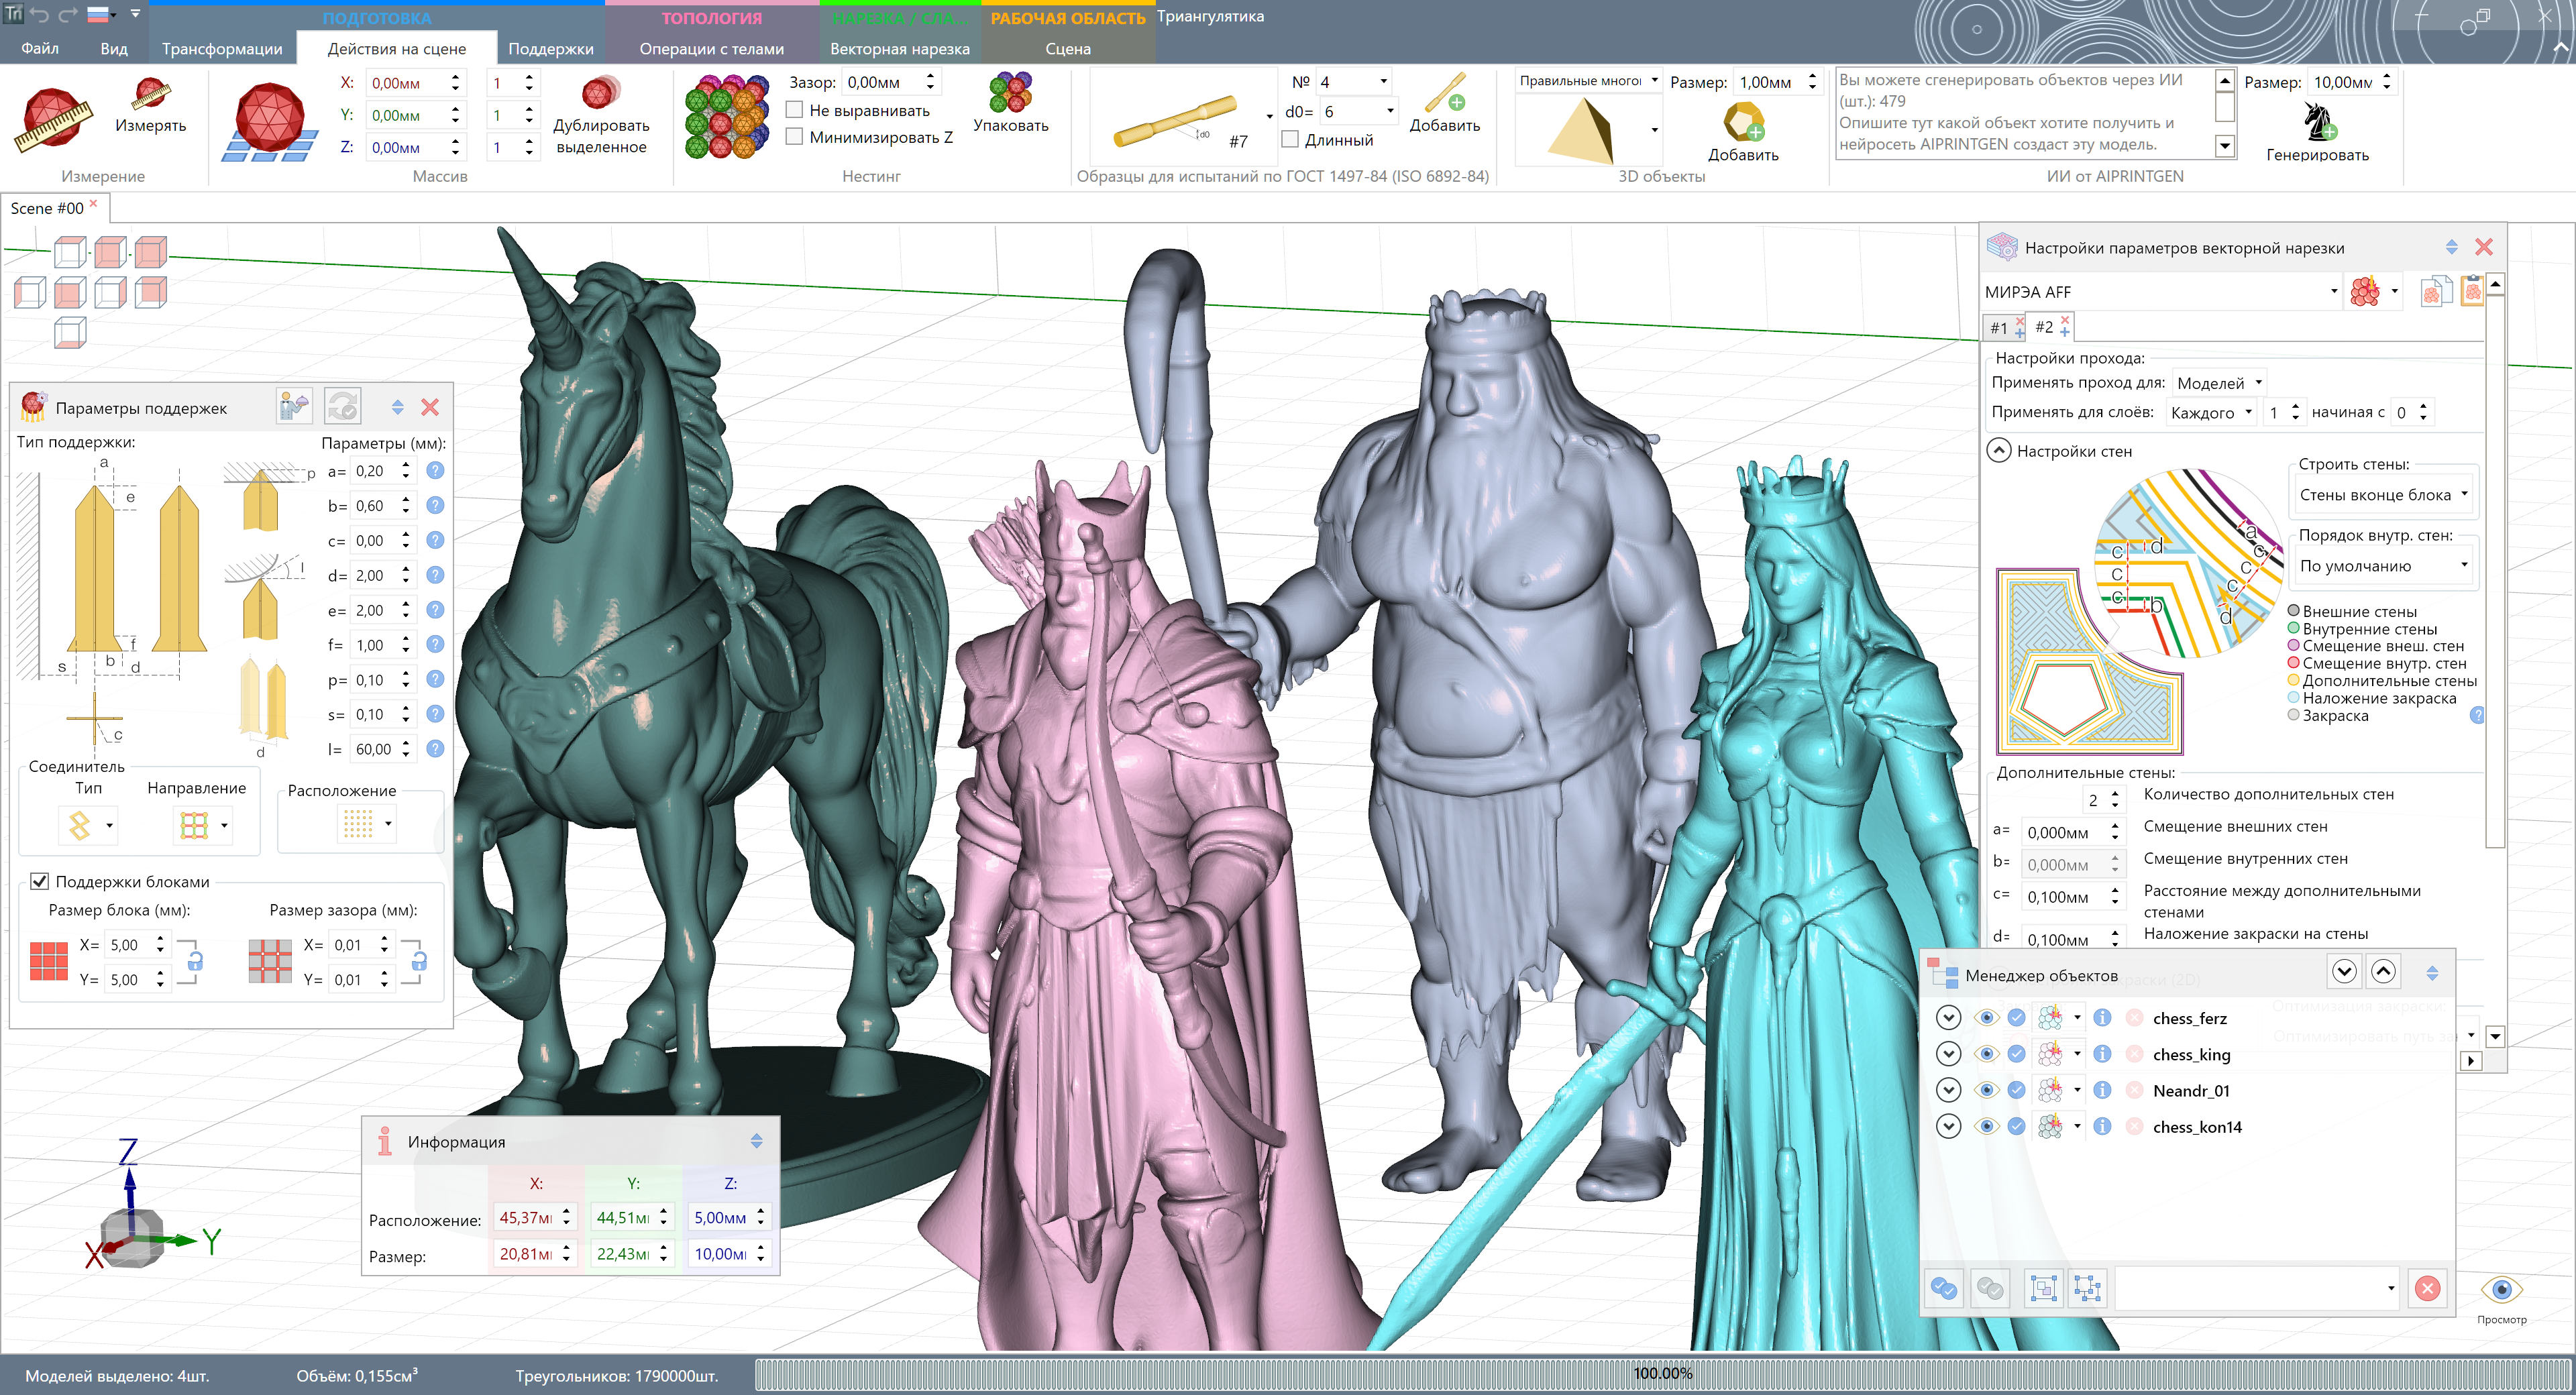Click the 100.00% progress bar
2576x1395 pixels.
[x=1662, y=1373]
